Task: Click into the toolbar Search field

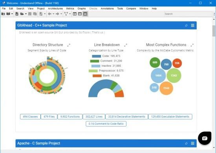Action: 188,14
